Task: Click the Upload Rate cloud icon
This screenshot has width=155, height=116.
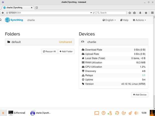Action: click(83, 54)
